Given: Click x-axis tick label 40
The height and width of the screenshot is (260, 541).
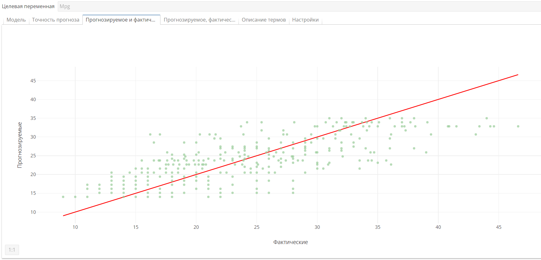Looking at the screenshot, I should point(438,227).
